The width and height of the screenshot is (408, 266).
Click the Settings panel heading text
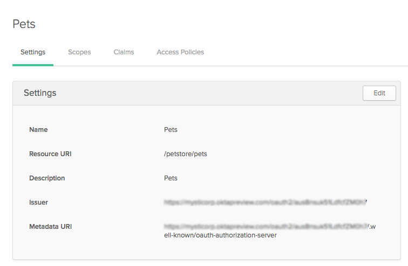[40, 93]
